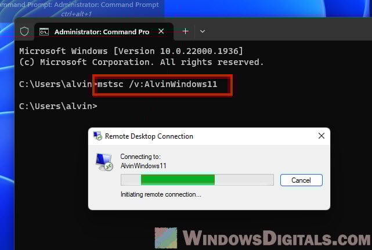
Task: Click the Remote Desktop title bar icon
Action: point(97,136)
